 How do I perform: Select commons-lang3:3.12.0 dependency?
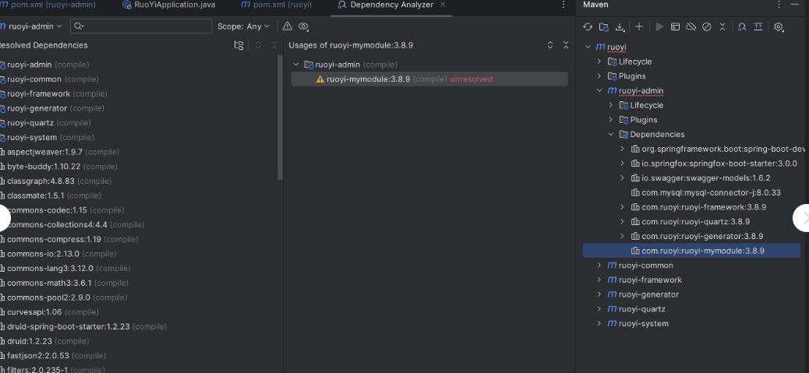tap(65, 269)
